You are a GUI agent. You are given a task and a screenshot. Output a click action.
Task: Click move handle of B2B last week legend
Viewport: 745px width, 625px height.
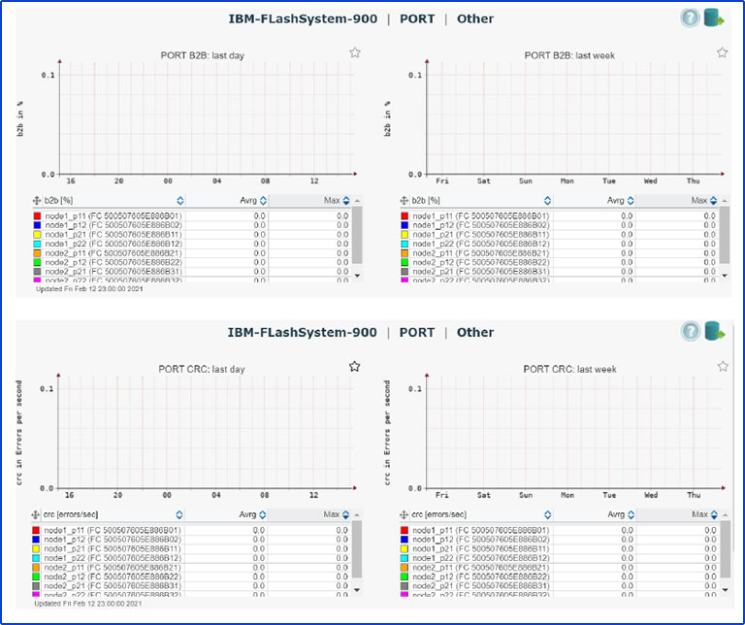coord(405,201)
